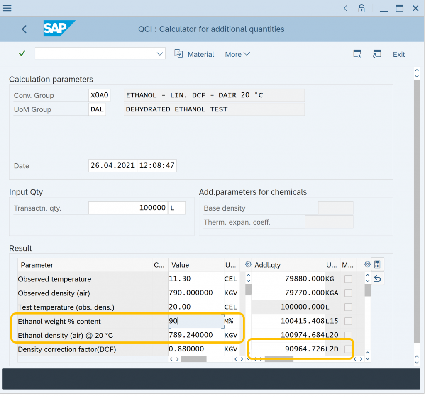Image resolution: width=425 pixels, height=397 pixels.
Task: Tick the checkbox in the L15 row
Action: coord(348,321)
